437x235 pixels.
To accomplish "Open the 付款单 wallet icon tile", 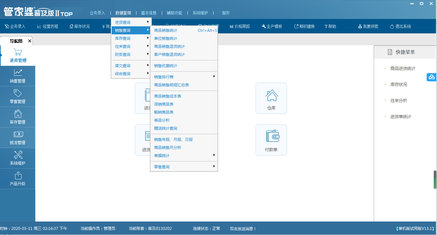I will coord(271,137).
